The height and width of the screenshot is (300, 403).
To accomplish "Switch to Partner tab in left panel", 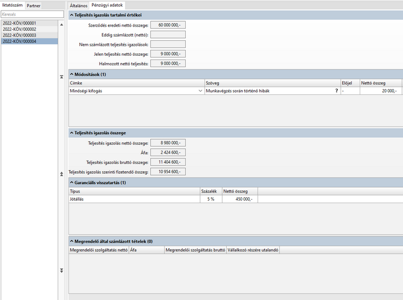I will [33, 6].
